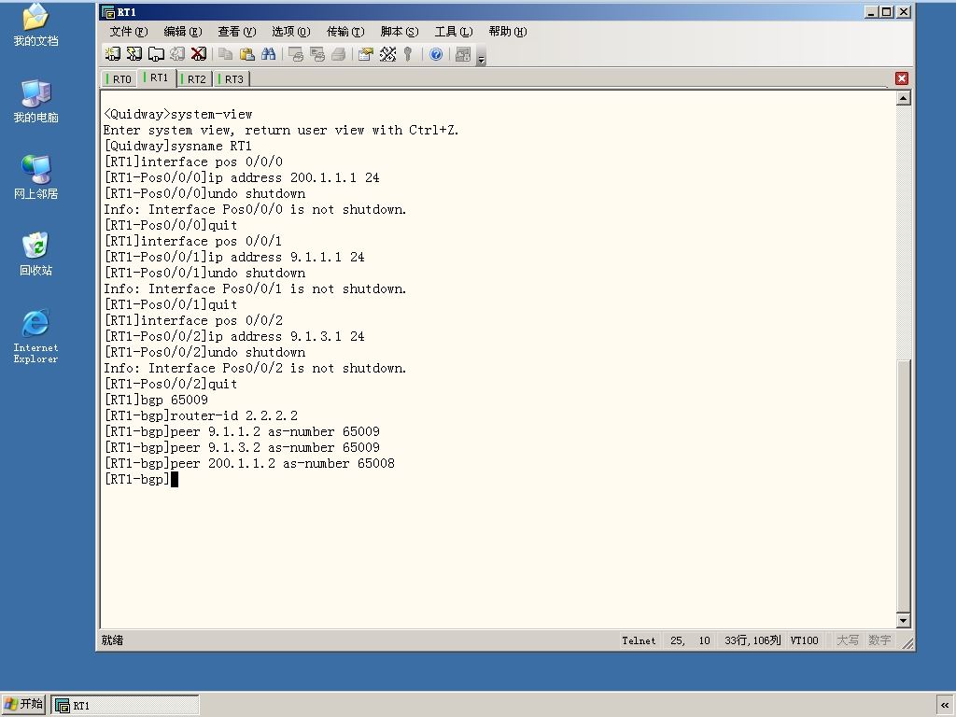Open the Session Options icon

[x=366, y=54]
